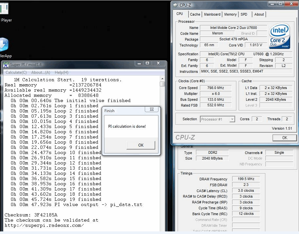Click the Real memory line in Super PI
This screenshot has width=299, height=234.
tap(53, 85)
